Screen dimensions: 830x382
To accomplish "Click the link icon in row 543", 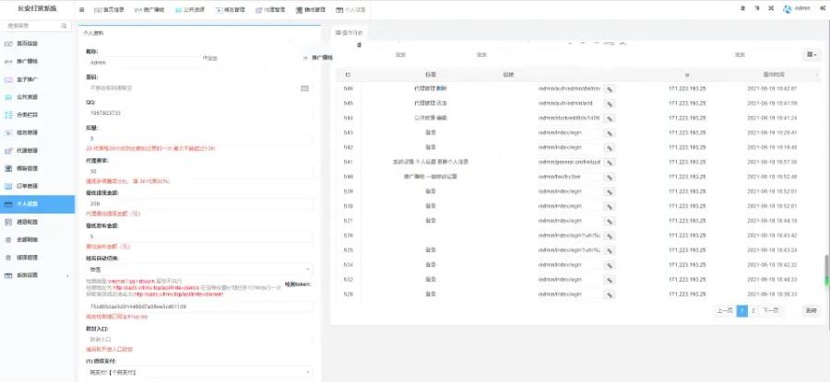I will click(609, 133).
